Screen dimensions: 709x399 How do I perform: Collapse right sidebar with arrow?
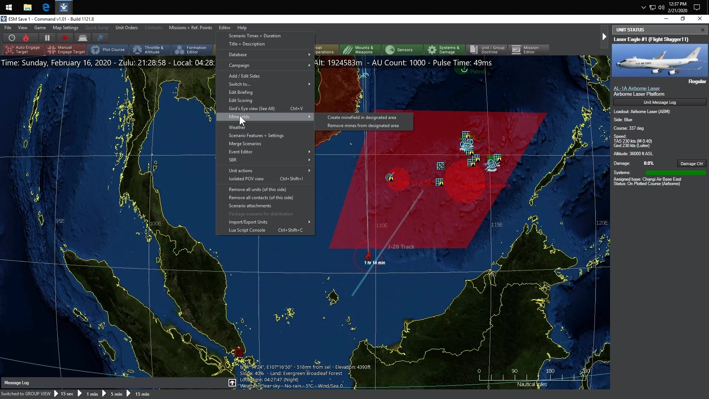pos(604,37)
